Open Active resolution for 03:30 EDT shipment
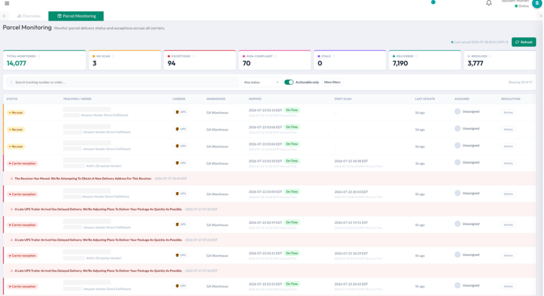 [x=508, y=163]
